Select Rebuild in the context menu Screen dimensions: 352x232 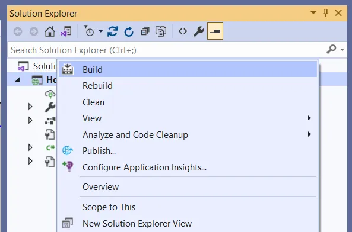click(x=188, y=86)
